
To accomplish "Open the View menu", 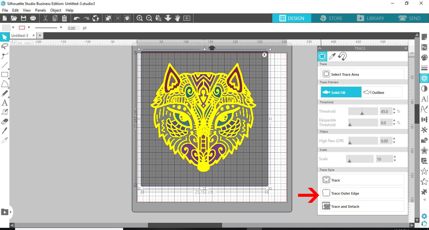I will pos(27,10).
